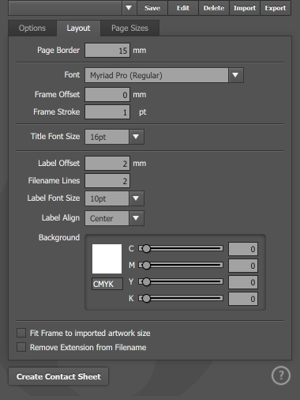Click the Save preset button
This screenshot has width=300, height=400.
tap(152, 8)
